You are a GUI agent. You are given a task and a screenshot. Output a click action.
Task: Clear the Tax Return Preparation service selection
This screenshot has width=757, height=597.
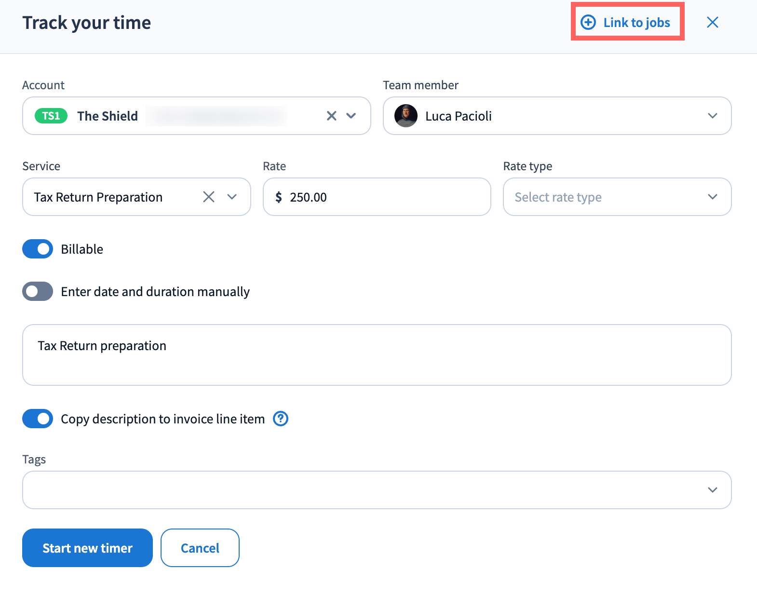tap(208, 197)
